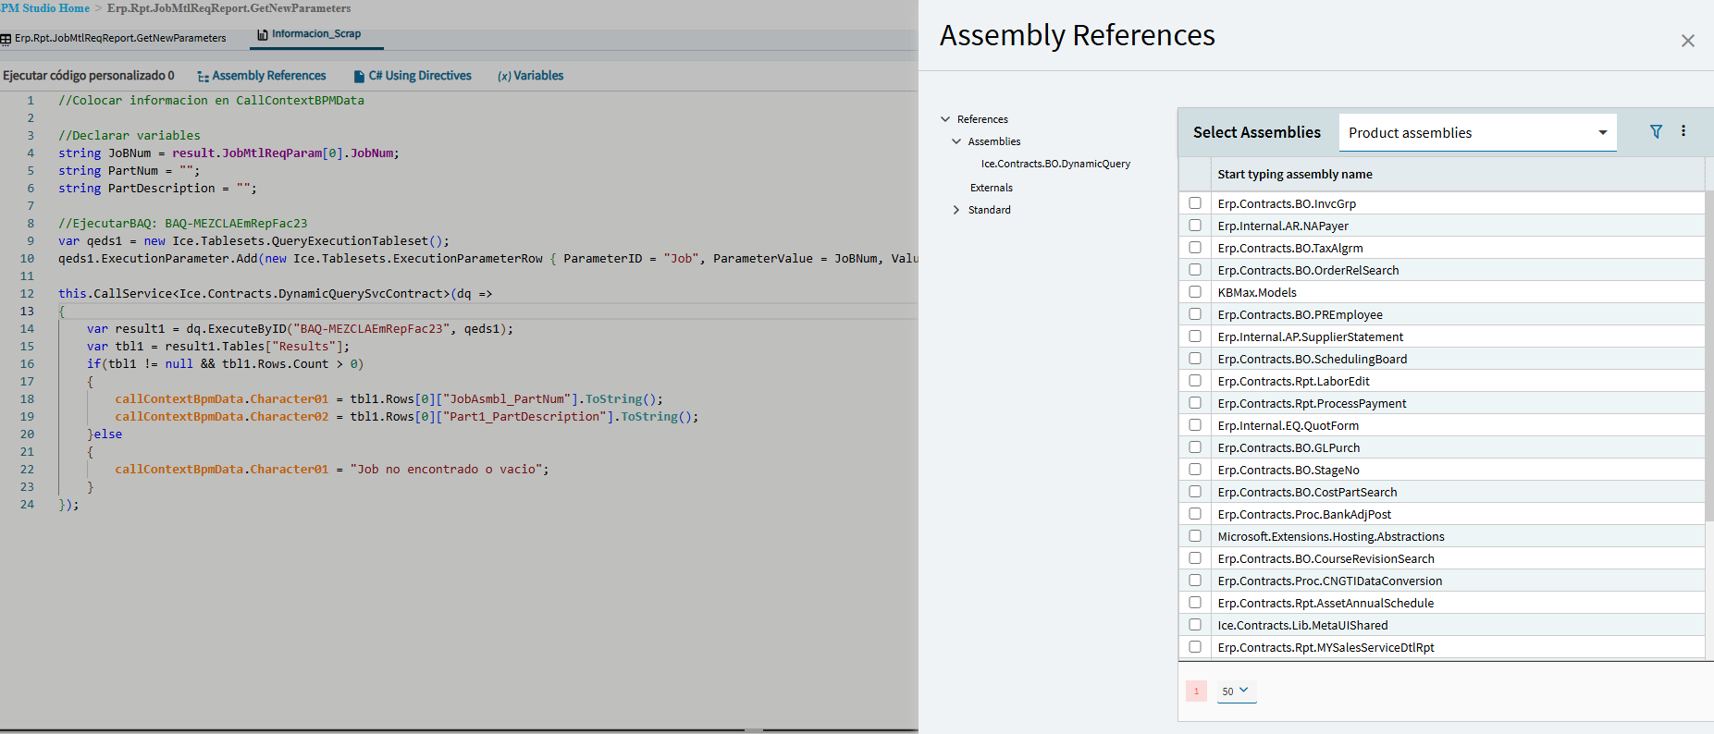Click the //Declarar variables comment line

129,135
